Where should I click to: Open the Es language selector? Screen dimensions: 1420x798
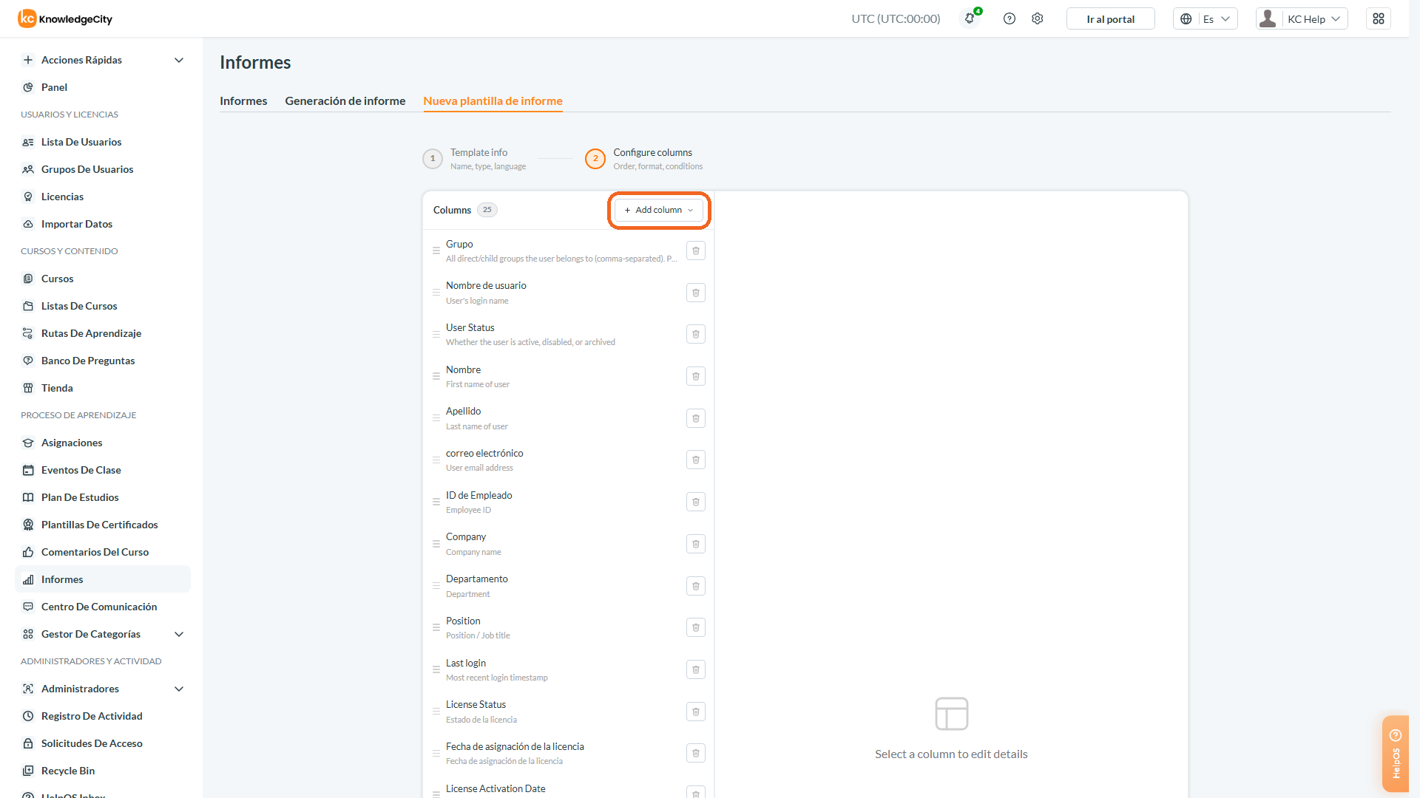pos(1205,18)
